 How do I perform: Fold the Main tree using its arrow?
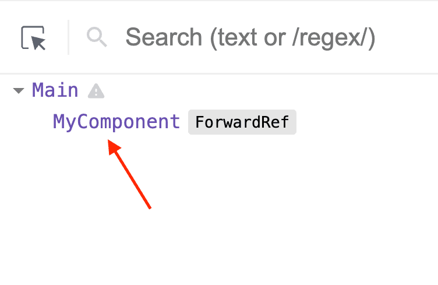(19, 91)
